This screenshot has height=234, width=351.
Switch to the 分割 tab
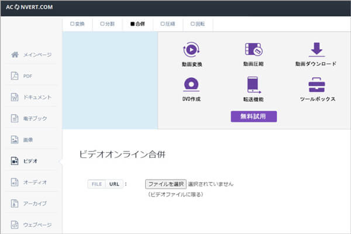coord(108,24)
